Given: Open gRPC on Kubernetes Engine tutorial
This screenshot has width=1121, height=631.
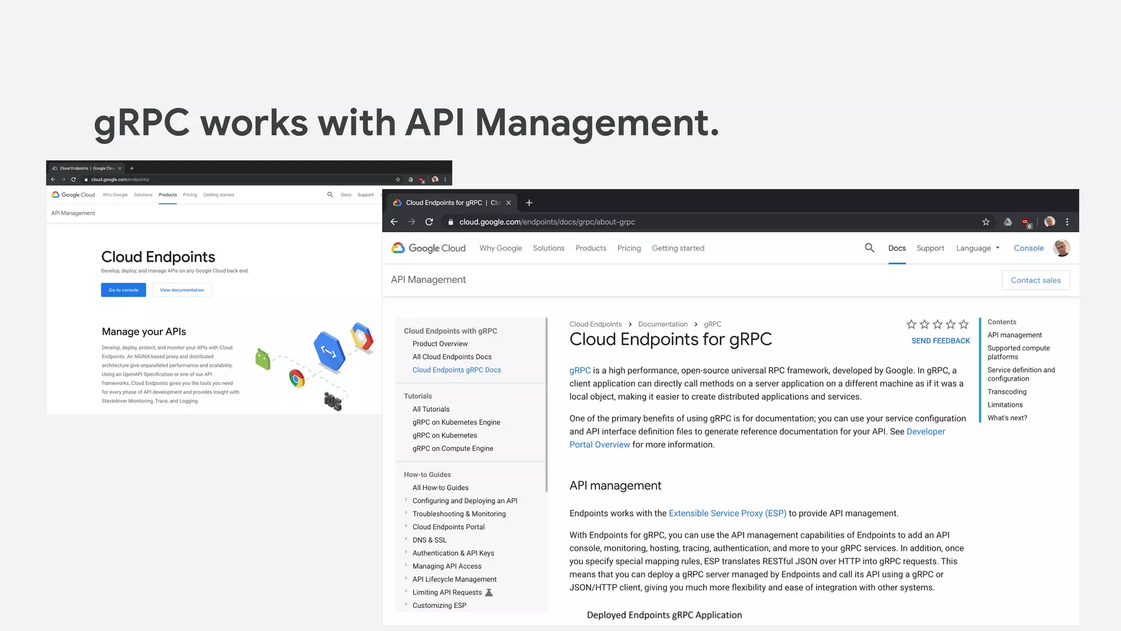Looking at the screenshot, I should pyautogui.click(x=456, y=422).
